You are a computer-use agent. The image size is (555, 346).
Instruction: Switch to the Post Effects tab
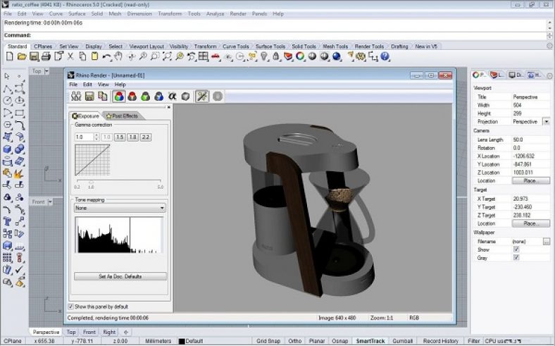click(124, 116)
